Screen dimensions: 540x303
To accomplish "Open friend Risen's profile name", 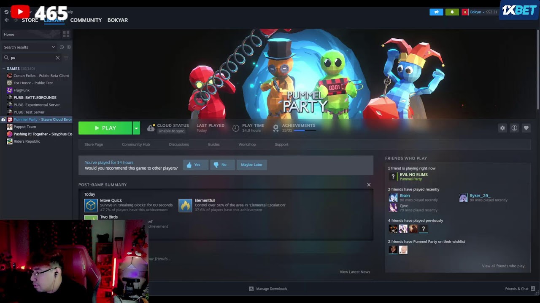I will 405,196.
